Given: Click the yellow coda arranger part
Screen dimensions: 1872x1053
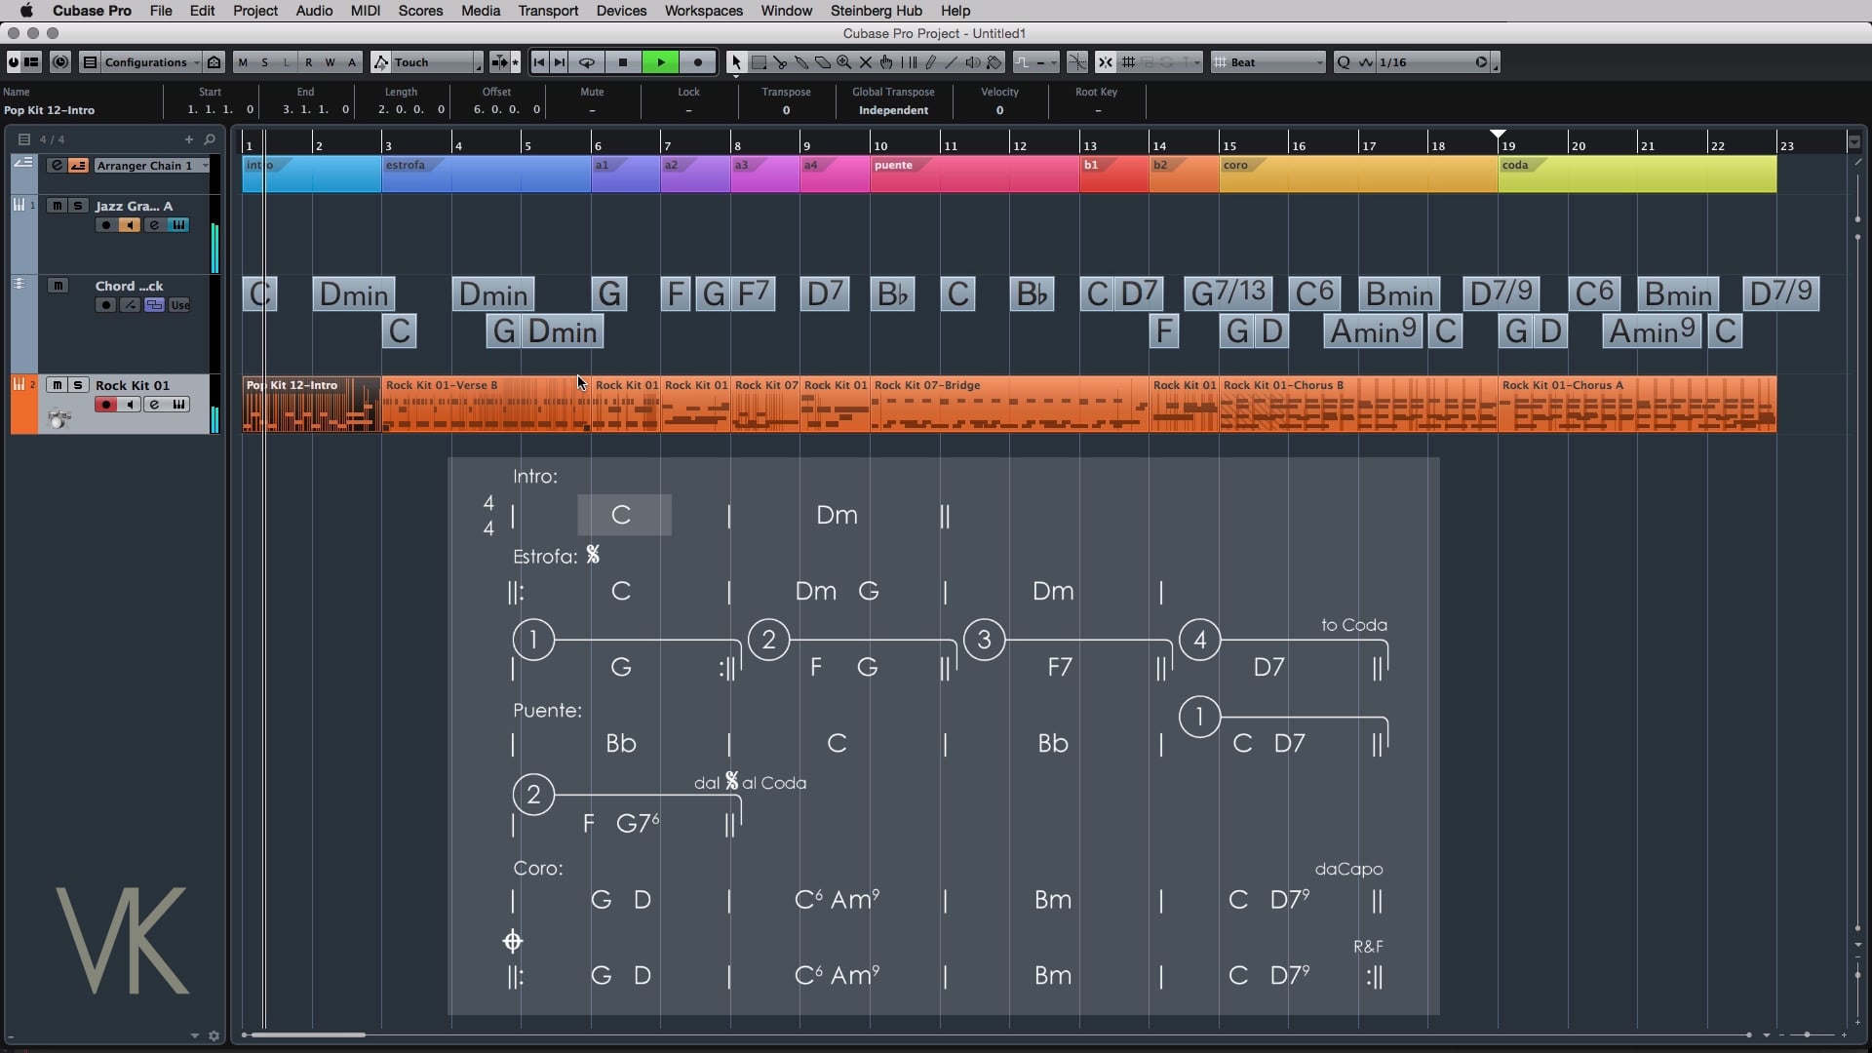Looking at the screenshot, I should pyautogui.click(x=1636, y=175).
